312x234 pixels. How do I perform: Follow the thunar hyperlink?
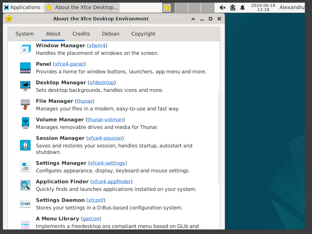point(85,101)
